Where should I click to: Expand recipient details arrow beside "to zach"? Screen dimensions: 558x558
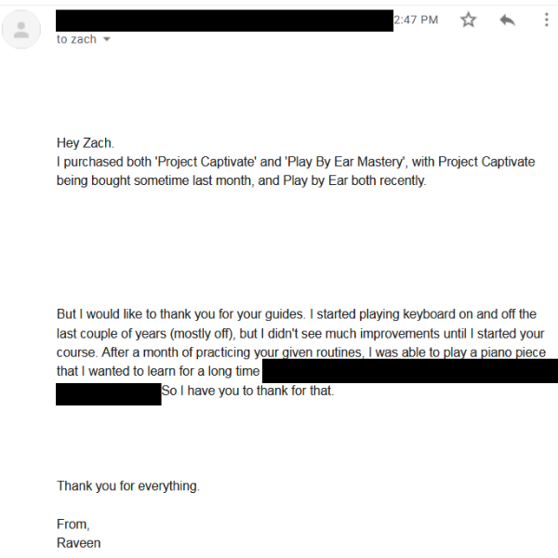tap(106, 40)
